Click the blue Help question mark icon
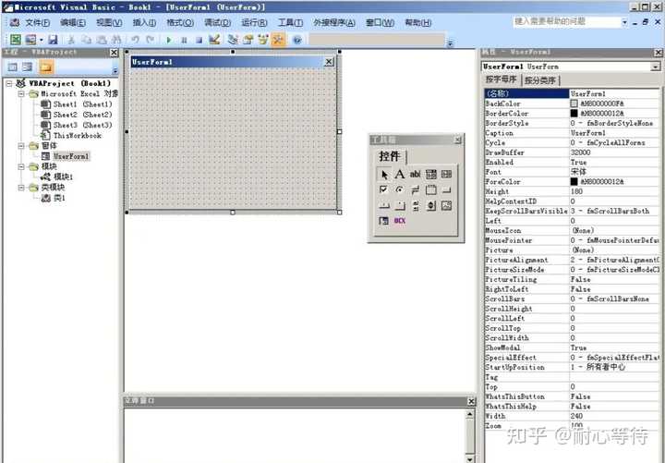Screen dimensions: 665x463 click(297, 41)
